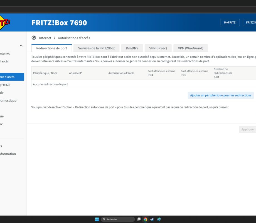Click the FRITZ!Box 7690 title
256x223 pixels.
click(59, 23)
